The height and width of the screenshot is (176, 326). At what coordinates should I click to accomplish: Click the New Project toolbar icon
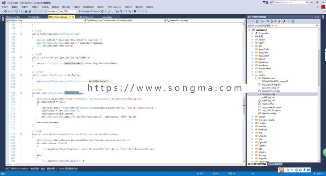click(x=16, y=12)
